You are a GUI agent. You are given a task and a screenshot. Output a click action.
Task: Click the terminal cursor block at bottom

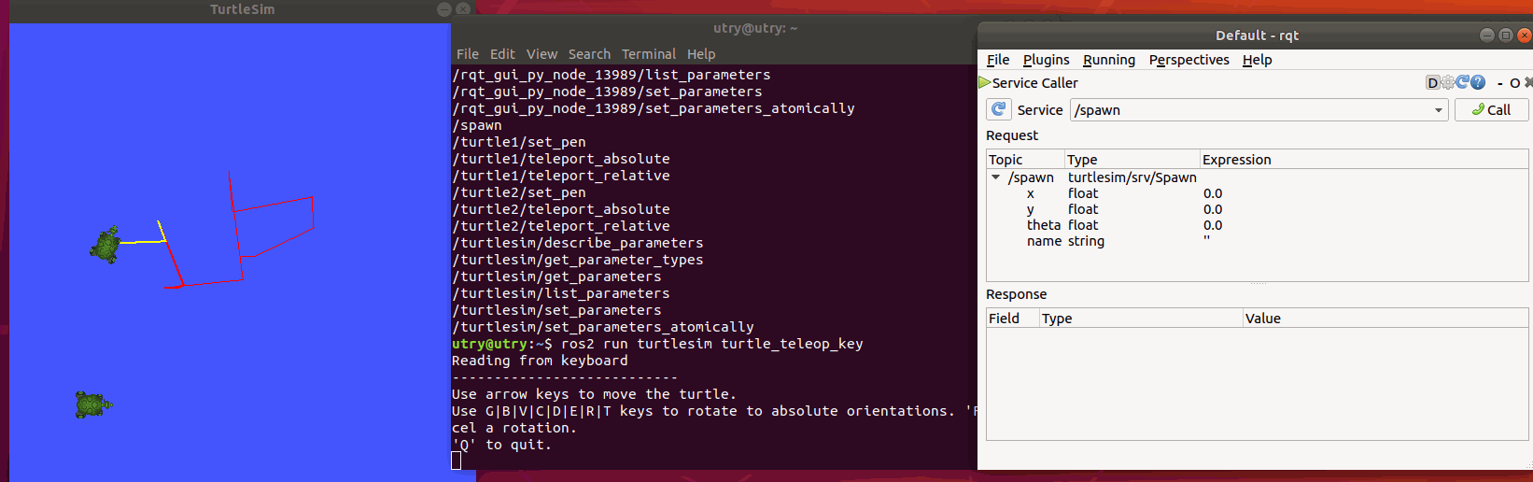click(457, 461)
